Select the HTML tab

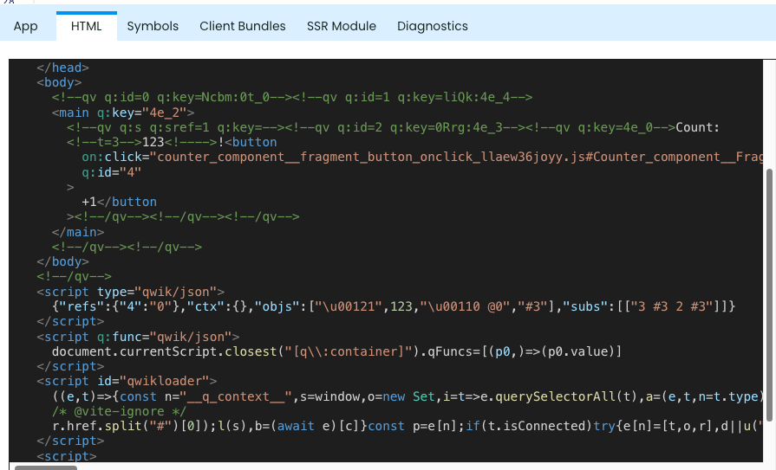(87, 26)
